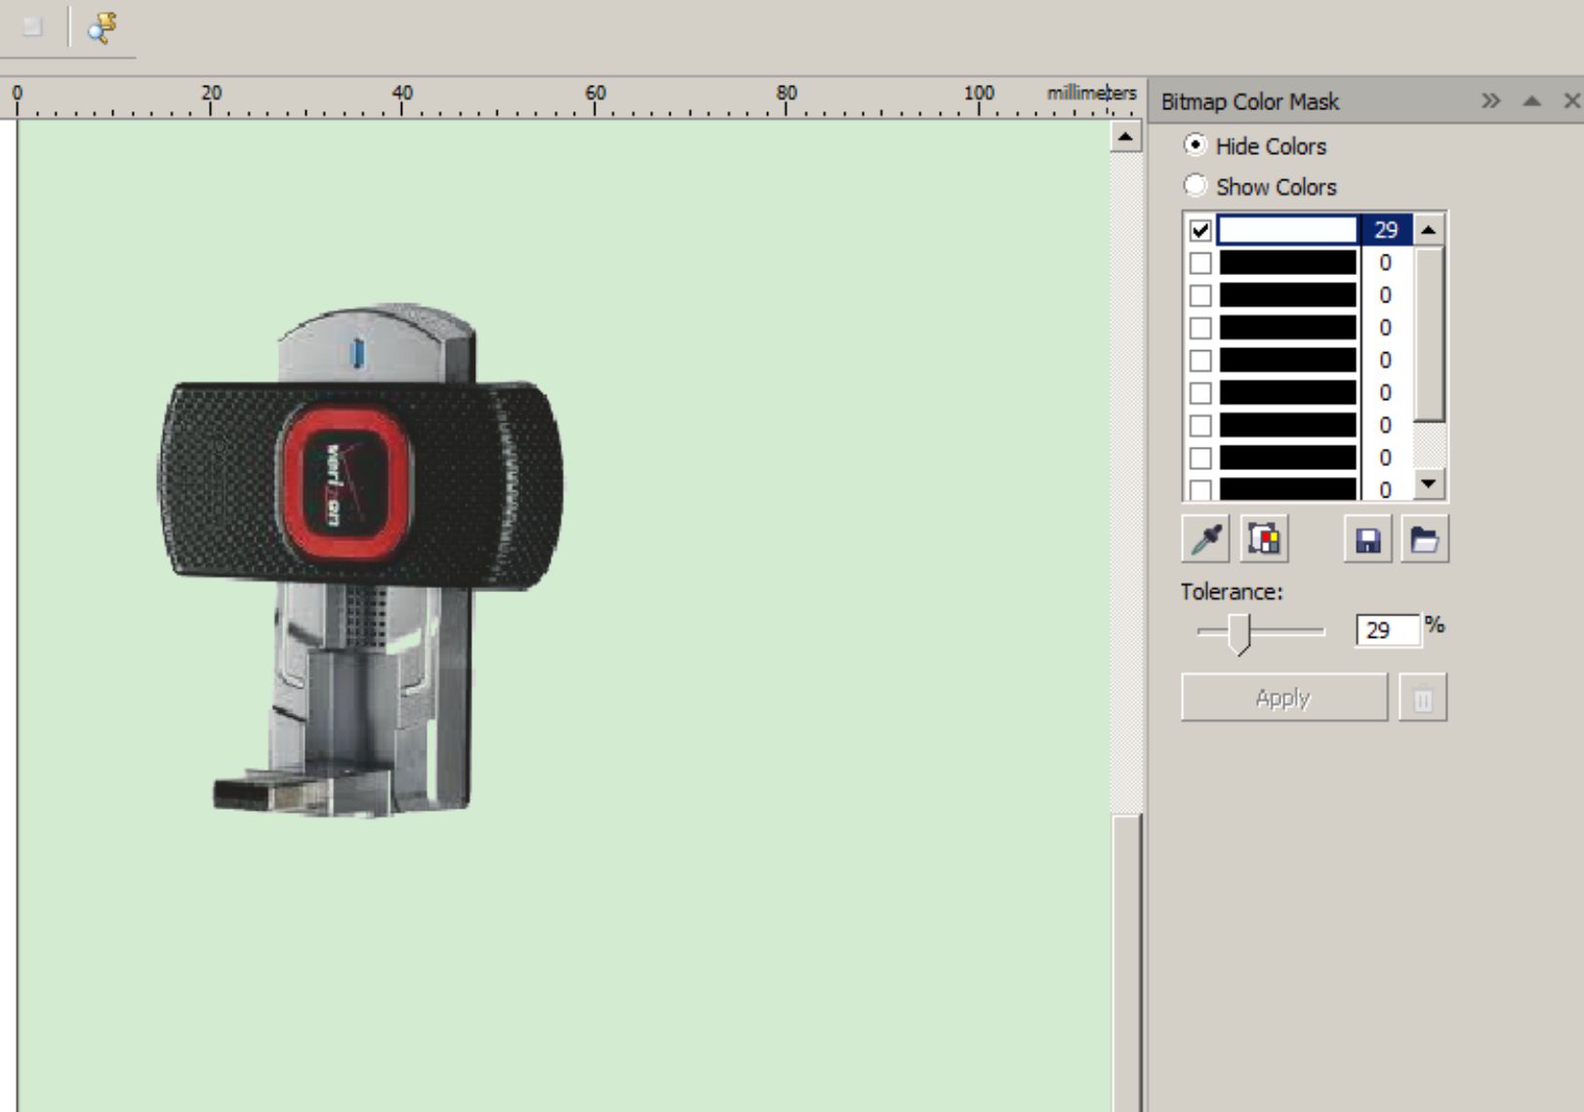Enable the eighth mask color checkbox
Screen dimensions: 1584x1112
(x=1200, y=457)
